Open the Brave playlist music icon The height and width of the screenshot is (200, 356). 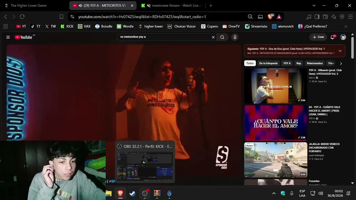pyautogui.click(x=309, y=17)
